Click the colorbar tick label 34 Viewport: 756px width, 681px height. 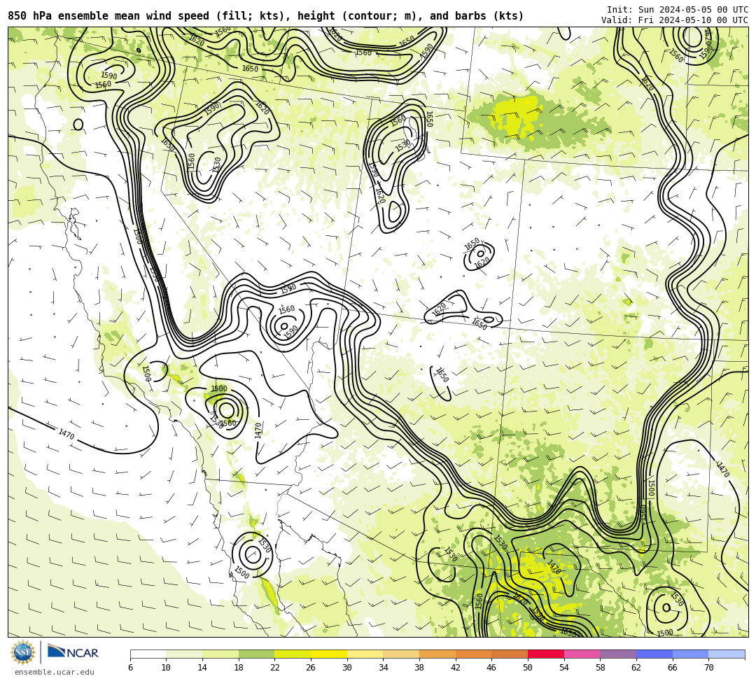(384, 668)
